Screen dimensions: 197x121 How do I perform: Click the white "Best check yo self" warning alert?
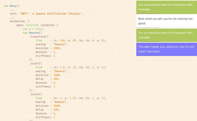coord(167,21)
